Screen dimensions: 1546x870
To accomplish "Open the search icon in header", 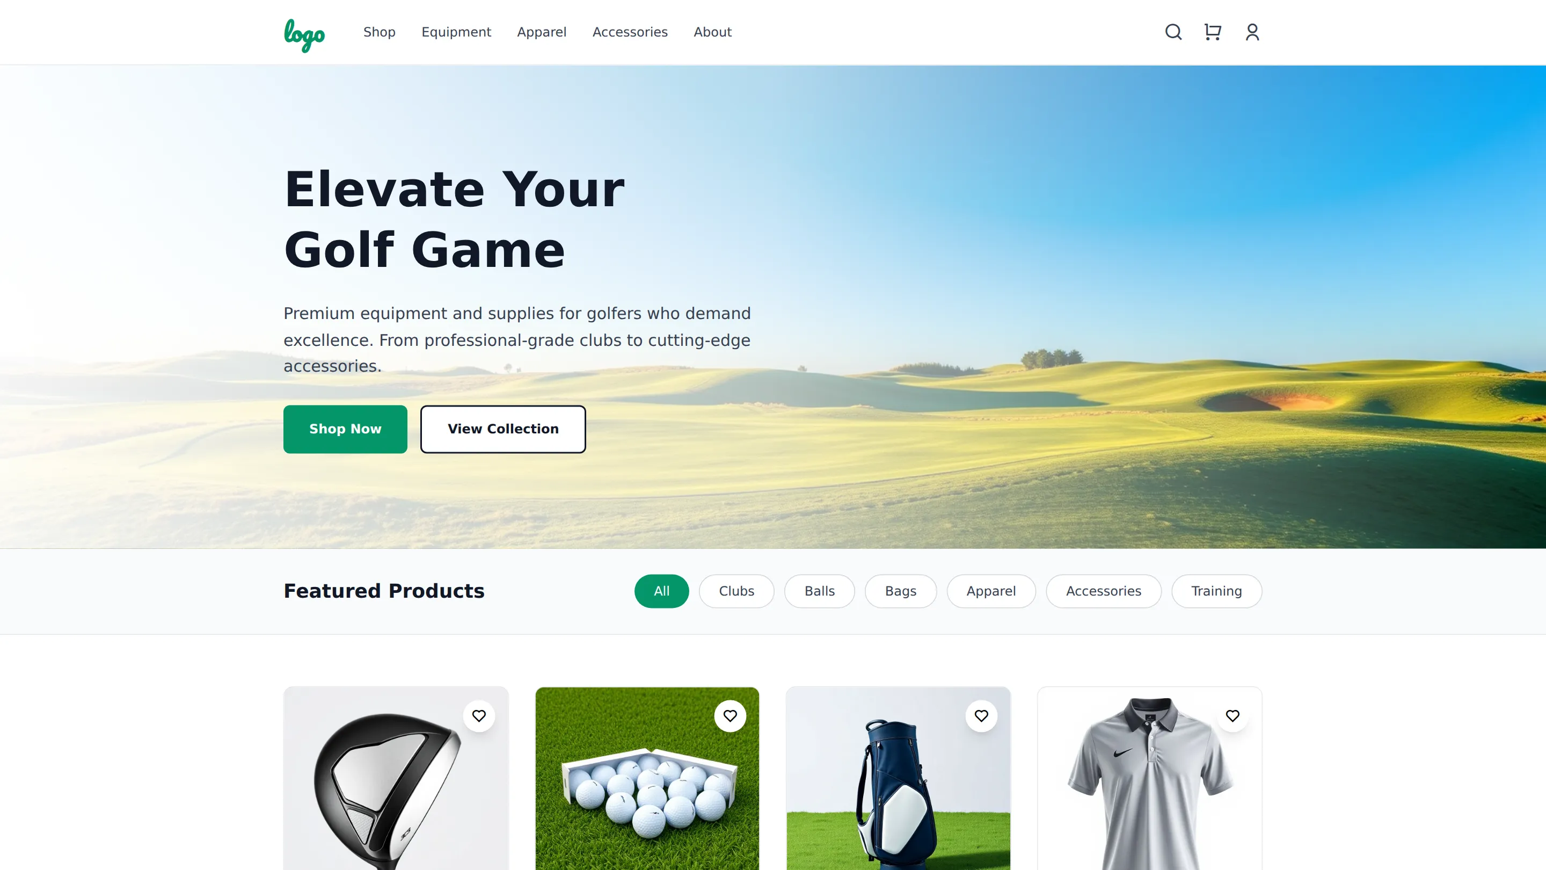I will (1173, 32).
